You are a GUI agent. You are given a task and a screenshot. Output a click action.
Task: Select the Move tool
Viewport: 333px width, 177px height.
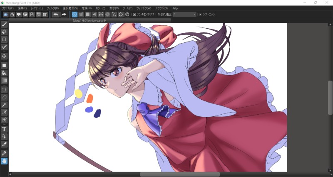click(x=4, y=56)
